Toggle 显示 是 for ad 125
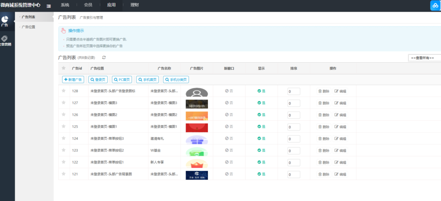The height and width of the screenshot is (201, 441). click(261, 127)
